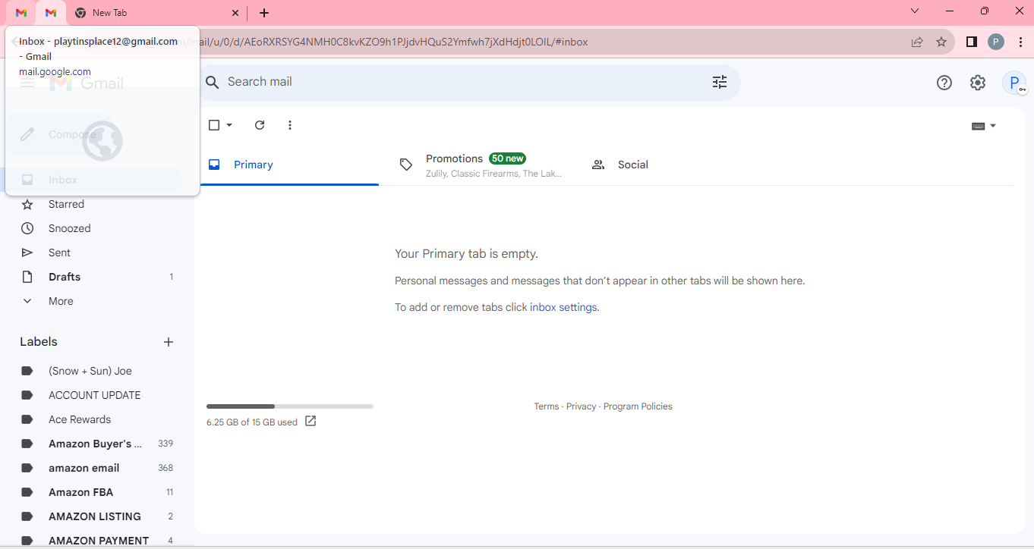1034x549 pixels.
Task: Open Chrome side panel icon
Action: [x=972, y=42]
